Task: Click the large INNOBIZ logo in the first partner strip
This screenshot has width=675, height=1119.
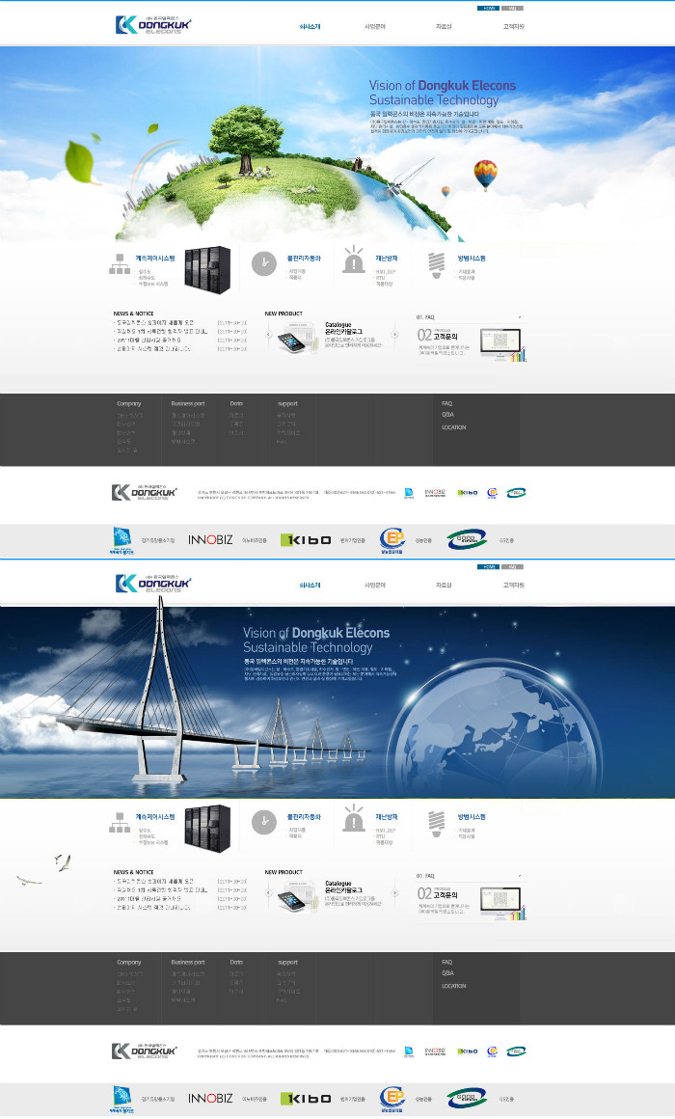Action: [210, 540]
